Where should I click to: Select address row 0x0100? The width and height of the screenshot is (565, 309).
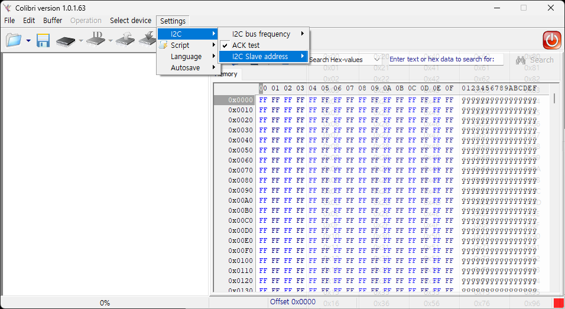pyautogui.click(x=241, y=261)
